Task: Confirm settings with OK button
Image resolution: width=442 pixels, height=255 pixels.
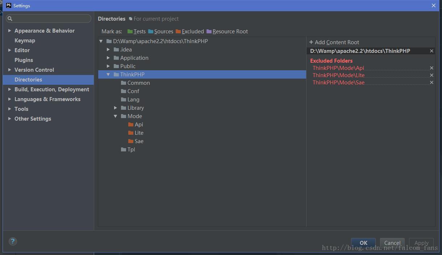Action: coord(363,243)
